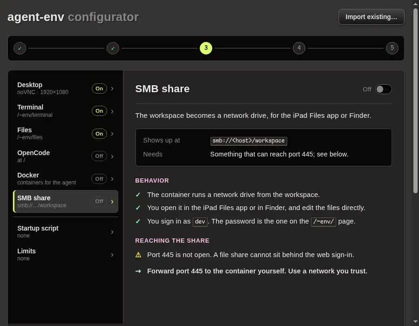
Task: Toggle OpenCode Off pill
Action: [x=99, y=156]
